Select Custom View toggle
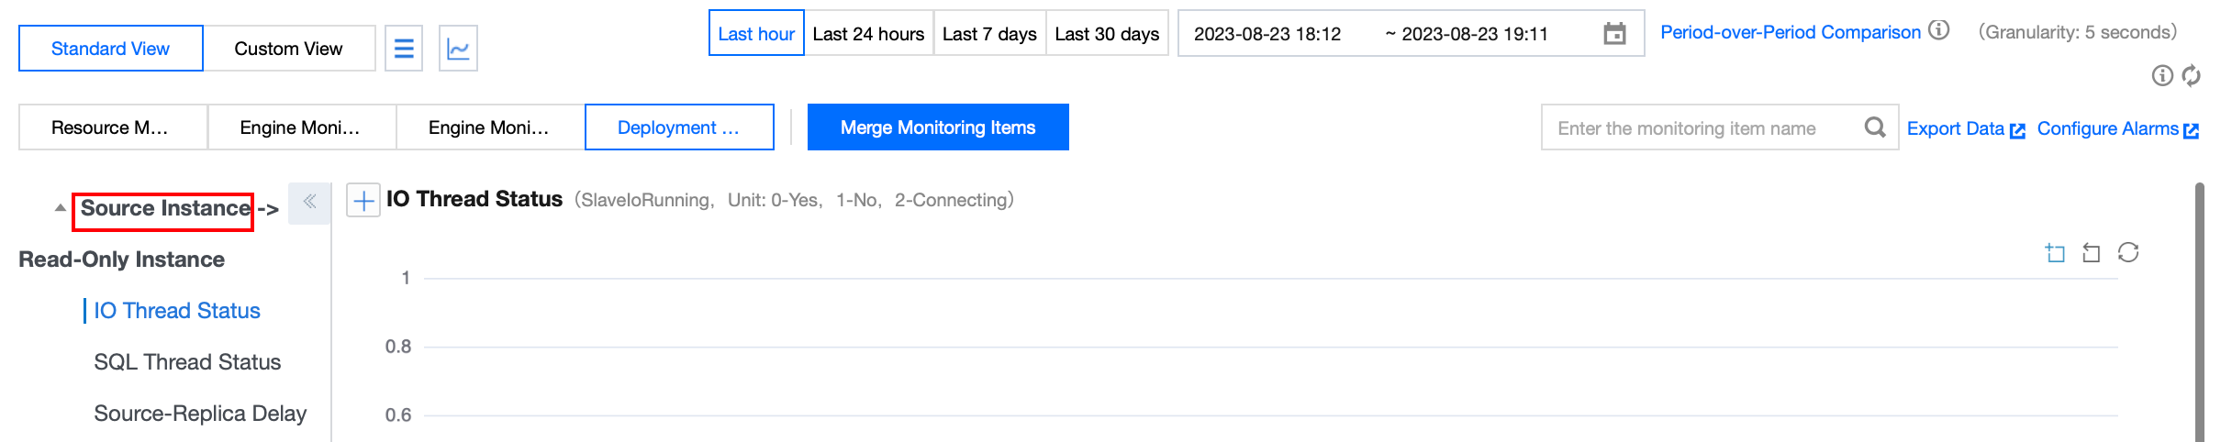This screenshot has height=442, width=2232. [x=288, y=49]
